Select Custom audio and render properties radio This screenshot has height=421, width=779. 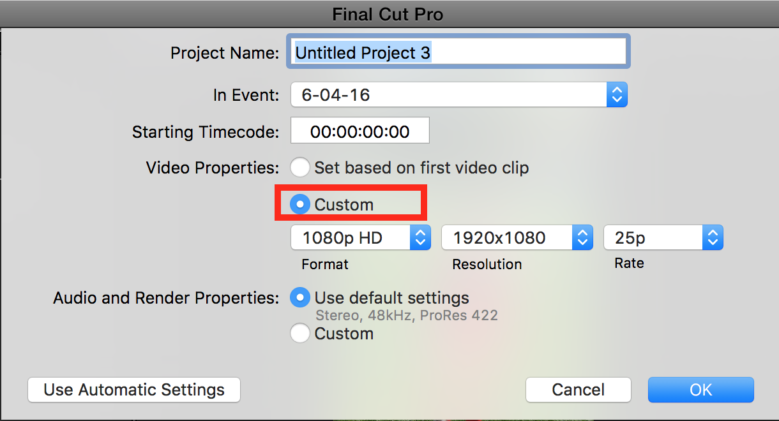[x=299, y=334]
